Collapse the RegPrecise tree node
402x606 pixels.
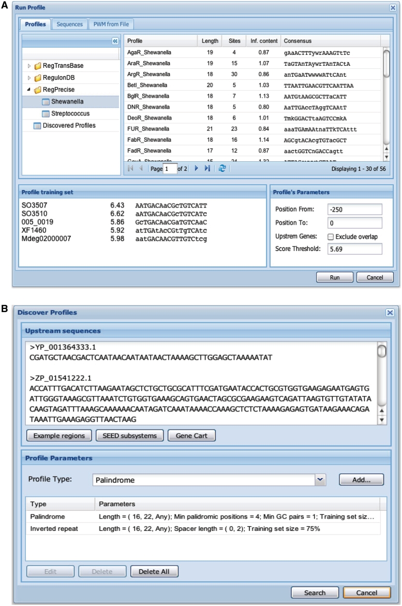coord(29,90)
